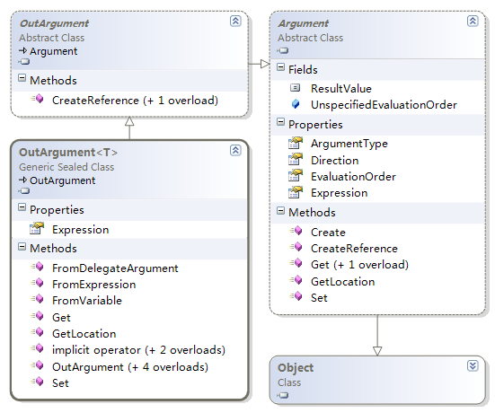Collapse the Methods section in OutArgument<T>

click(22, 246)
